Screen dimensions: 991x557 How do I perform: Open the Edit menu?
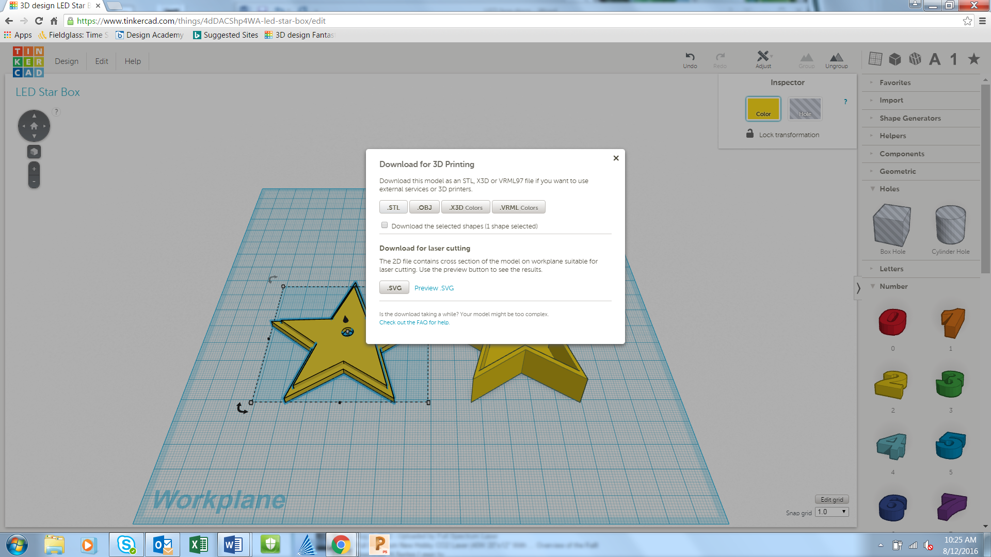(102, 61)
